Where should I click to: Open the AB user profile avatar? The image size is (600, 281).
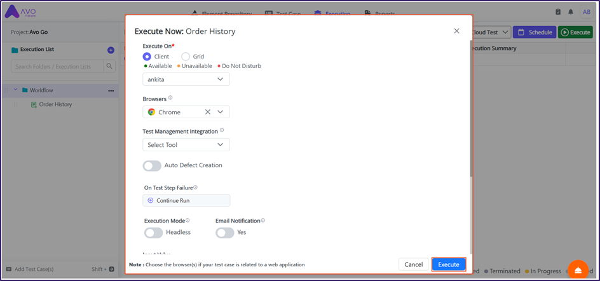(586, 12)
